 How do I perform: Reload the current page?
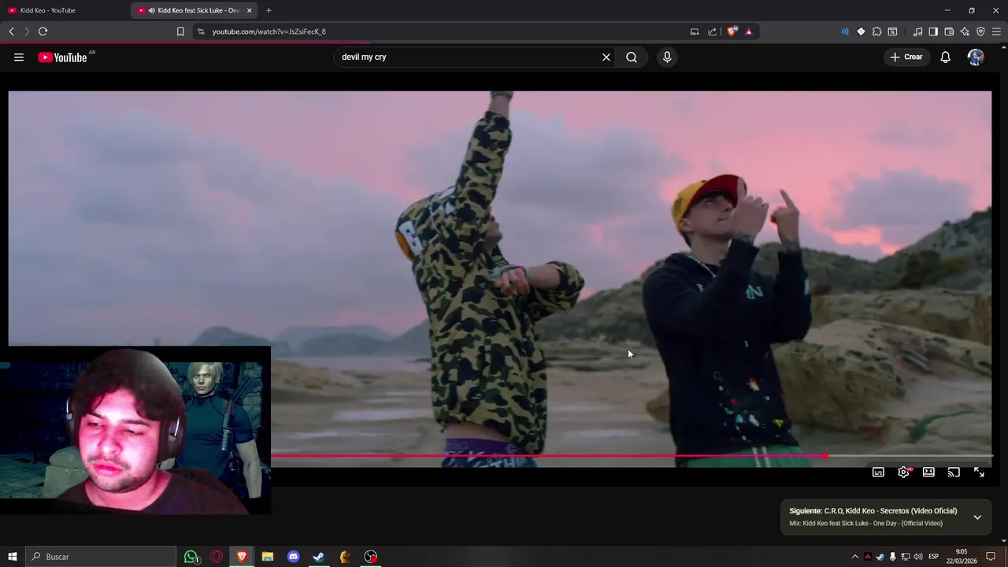(x=43, y=31)
